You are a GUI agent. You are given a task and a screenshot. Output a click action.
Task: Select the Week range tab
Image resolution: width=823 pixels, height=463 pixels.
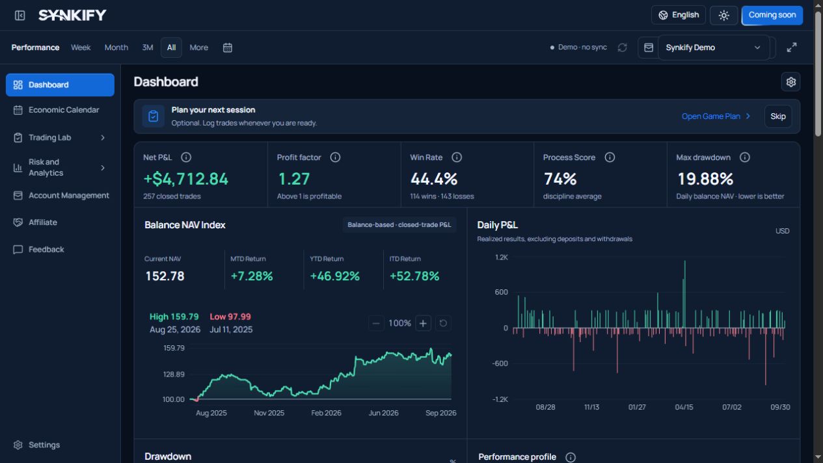pos(81,47)
